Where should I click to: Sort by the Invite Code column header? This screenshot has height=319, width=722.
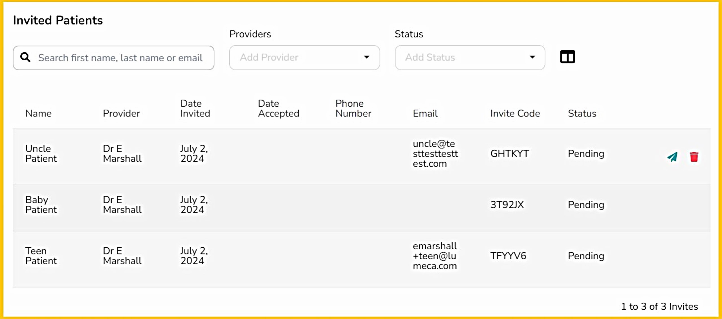point(515,113)
